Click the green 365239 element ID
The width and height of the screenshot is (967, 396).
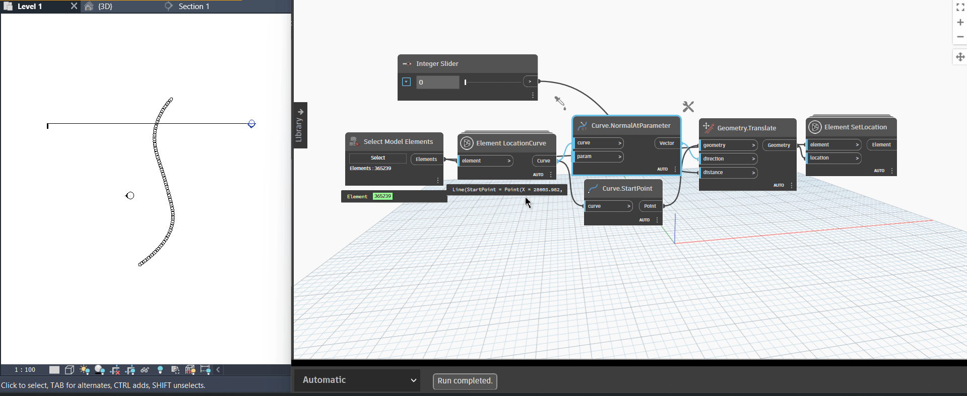[x=382, y=196]
